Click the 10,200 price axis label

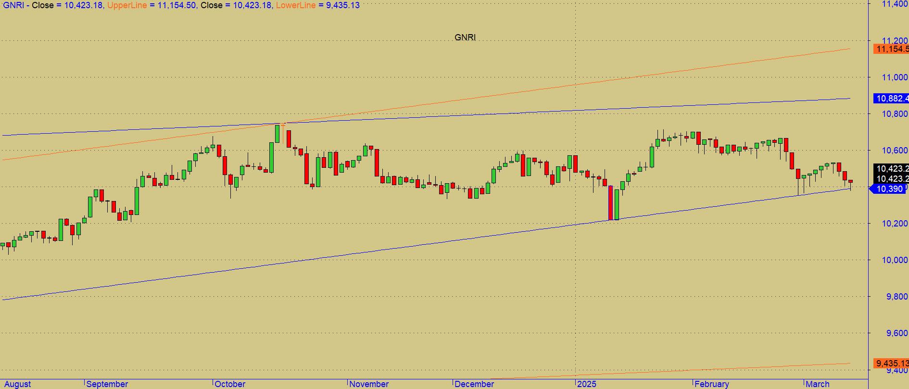[895, 224]
